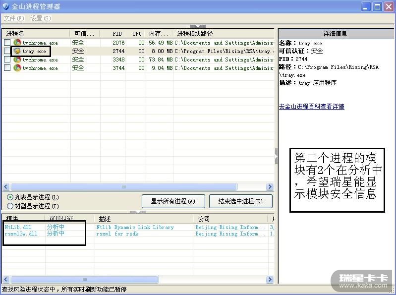The height and width of the screenshot is (295, 396).
Task: Click module list scrollbar right arrow
Action: [x=270, y=279]
